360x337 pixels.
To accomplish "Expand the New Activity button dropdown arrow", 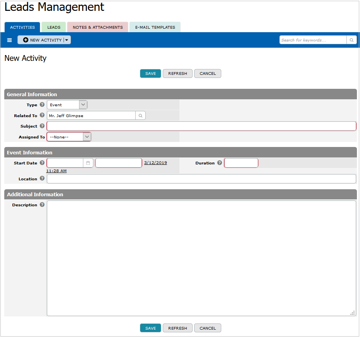I will tap(67, 40).
